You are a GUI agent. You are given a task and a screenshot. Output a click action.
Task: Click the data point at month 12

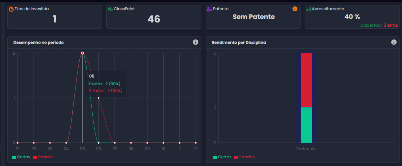[196, 143]
